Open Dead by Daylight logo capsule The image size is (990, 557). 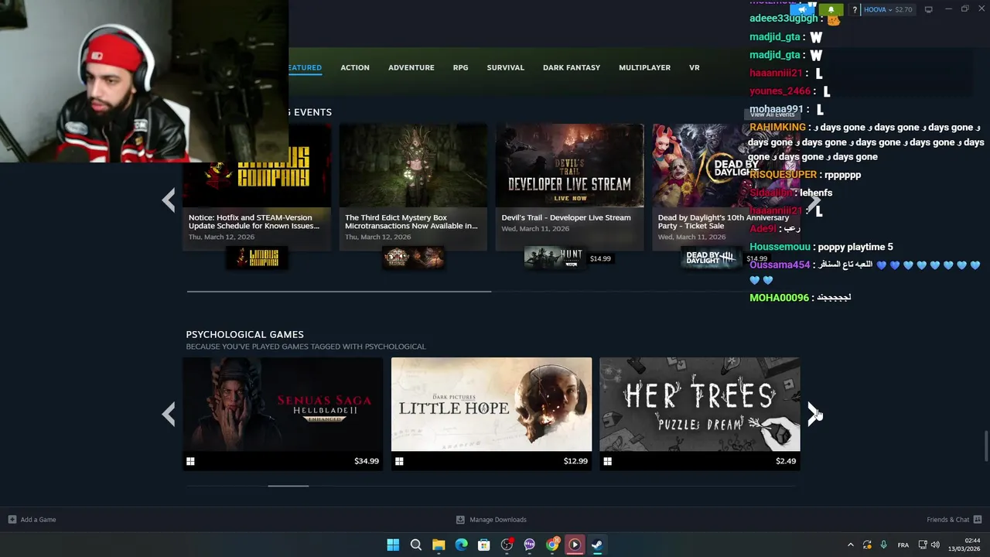coord(711,258)
